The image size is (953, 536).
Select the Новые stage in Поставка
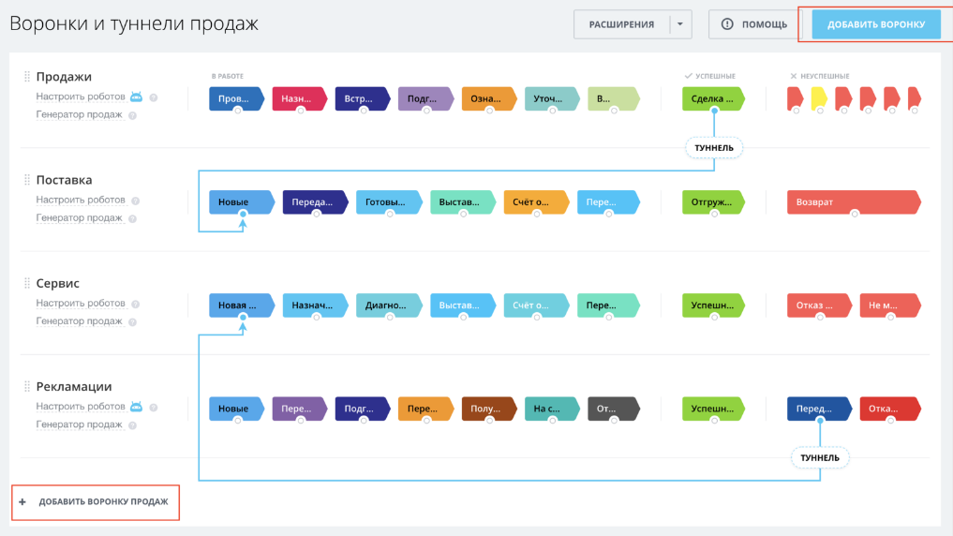pyautogui.click(x=242, y=201)
